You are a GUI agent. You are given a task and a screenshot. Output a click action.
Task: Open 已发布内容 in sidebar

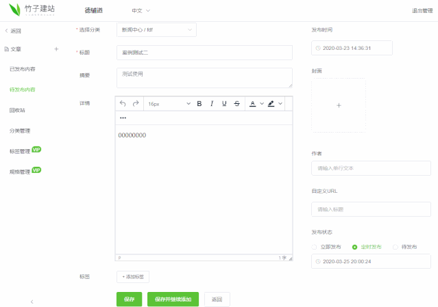pos(23,69)
